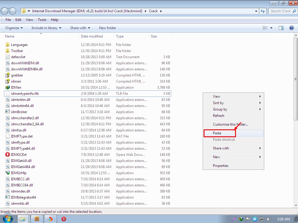The height and width of the screenshot is (223, 298).
Task: Show the preview pane icon
Action: point(281,28)
